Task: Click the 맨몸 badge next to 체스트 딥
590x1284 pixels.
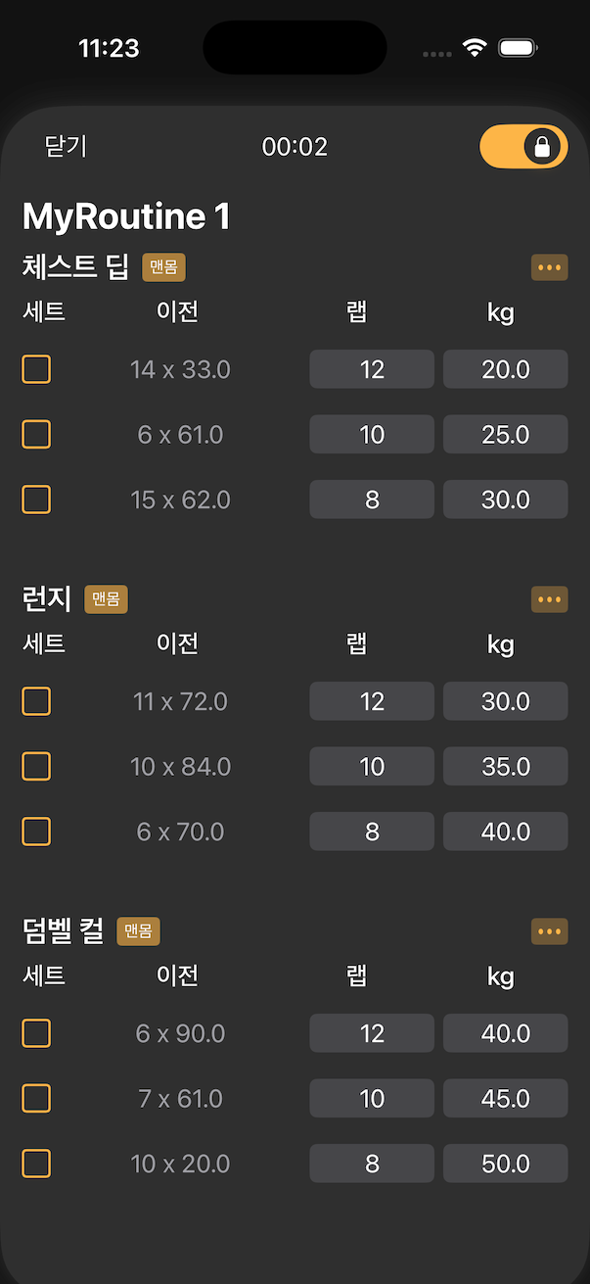Action: coord(162,266)
